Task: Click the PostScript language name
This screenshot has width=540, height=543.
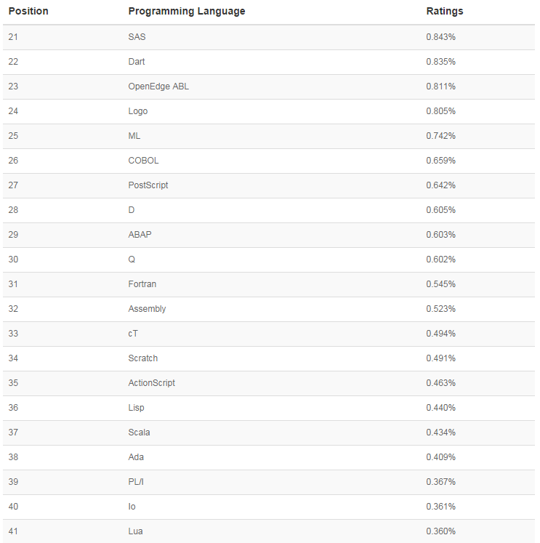Action: click(148, 185)
